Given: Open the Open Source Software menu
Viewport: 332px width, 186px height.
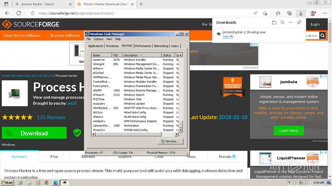Looking at the screenshot, I should click(22, 35).
